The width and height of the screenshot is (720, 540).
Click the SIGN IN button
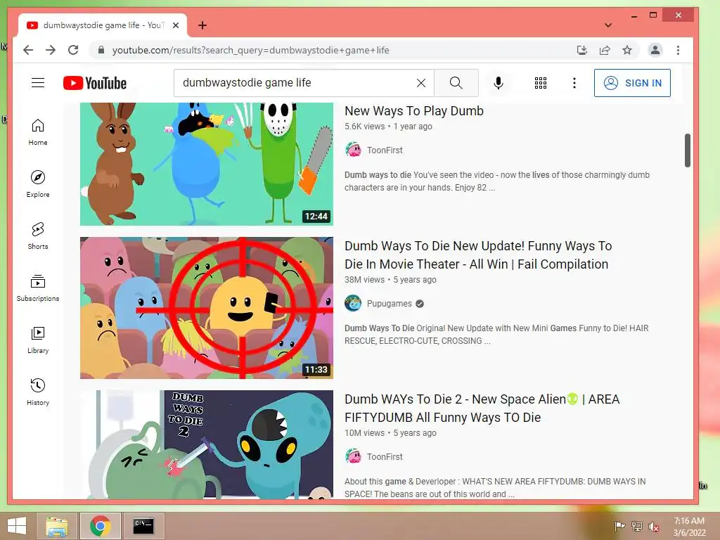click(x=632, y=83)
